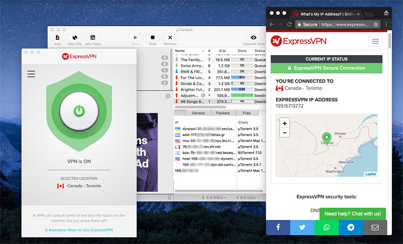This screenshot has width=403, height=244.
Task: Open the upload speed 8.0 kB/s dropdown
Action: point(247,198)
